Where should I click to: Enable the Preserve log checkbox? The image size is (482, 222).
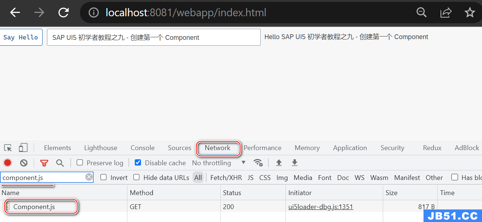tap(80, 163)
